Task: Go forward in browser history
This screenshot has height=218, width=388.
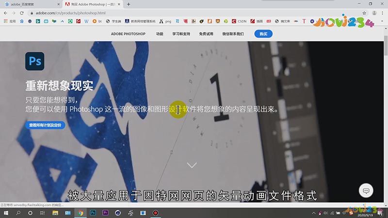Action: coord(14,13)
